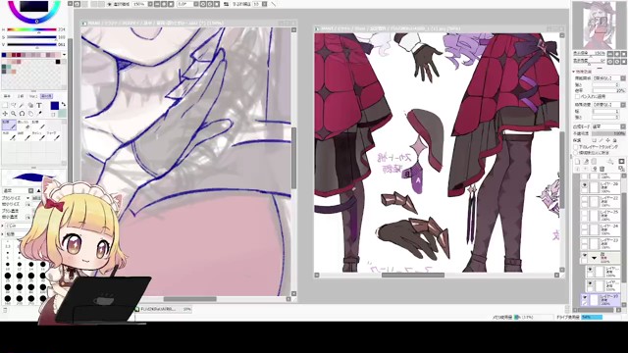Switch to the third tool tray tab

(33, 96)
